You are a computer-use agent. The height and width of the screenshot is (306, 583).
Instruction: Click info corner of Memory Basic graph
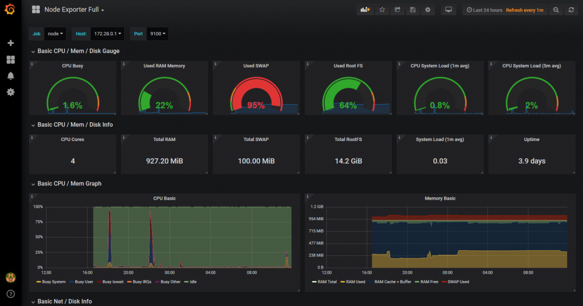pos(307,196)
